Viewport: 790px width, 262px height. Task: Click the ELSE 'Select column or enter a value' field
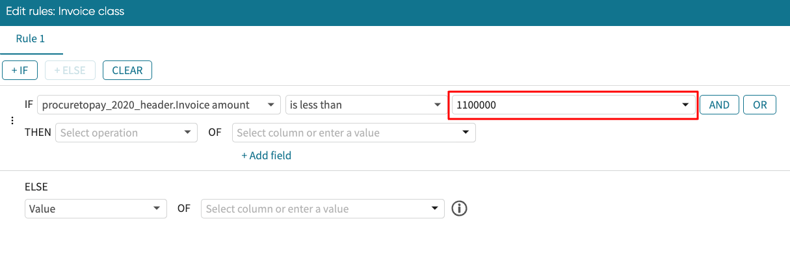(315, 209)
